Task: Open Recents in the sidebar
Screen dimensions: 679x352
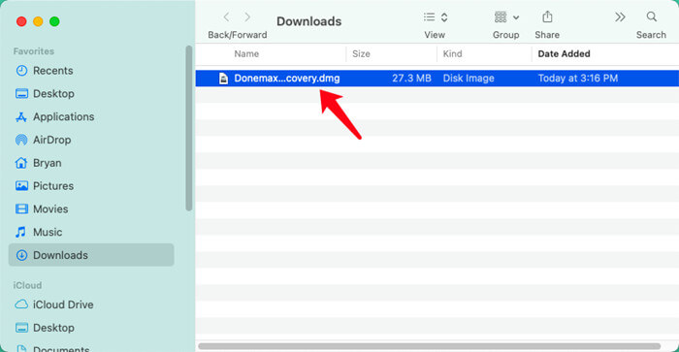Action: [x=52, y=71]
